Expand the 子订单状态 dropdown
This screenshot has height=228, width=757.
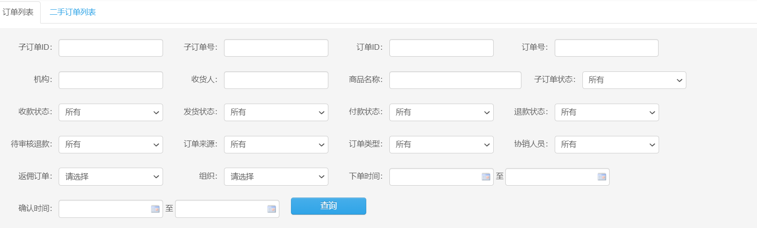click(x=634, y=80)
